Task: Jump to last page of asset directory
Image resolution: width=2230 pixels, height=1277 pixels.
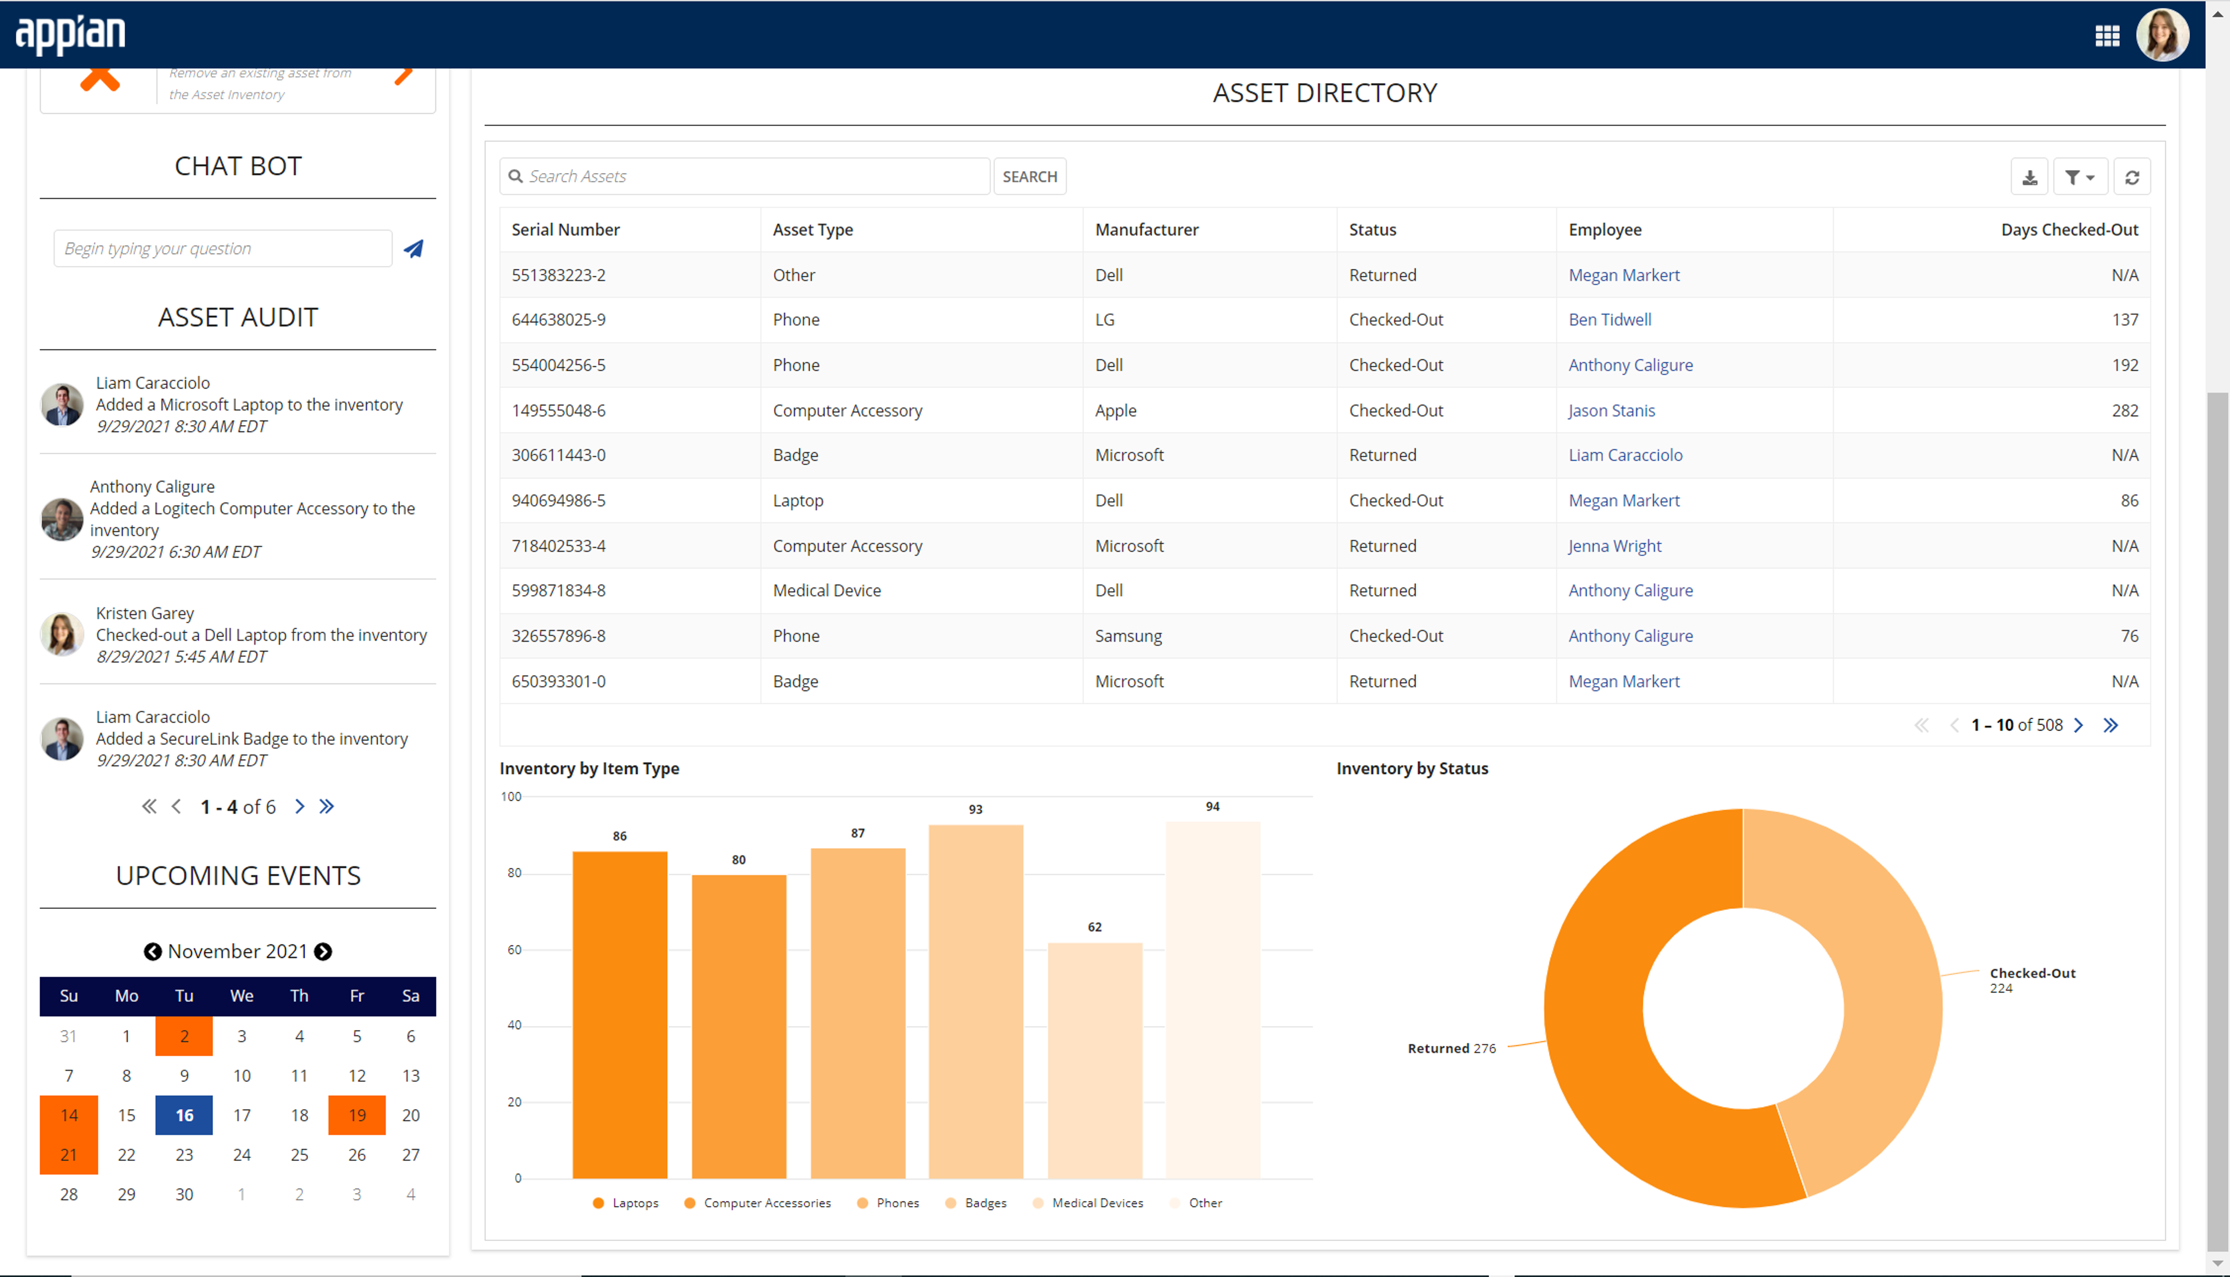Action: click(2111, 725)
